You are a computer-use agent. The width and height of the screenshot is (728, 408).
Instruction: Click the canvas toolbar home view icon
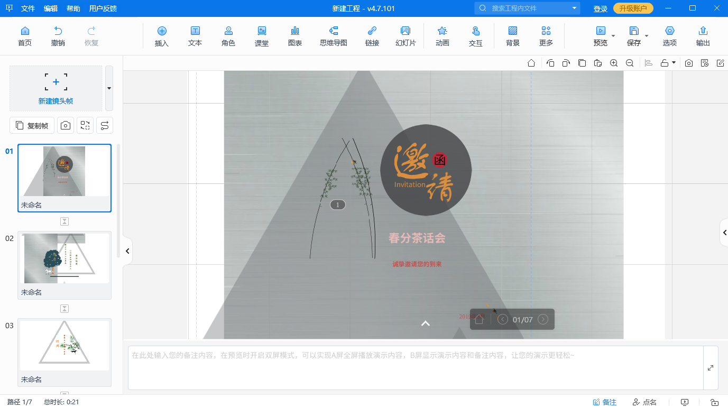pyautogui.click(x=531, y=63)
